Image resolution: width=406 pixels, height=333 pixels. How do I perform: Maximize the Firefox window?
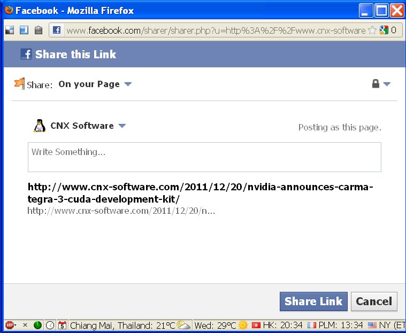point(381,10)
